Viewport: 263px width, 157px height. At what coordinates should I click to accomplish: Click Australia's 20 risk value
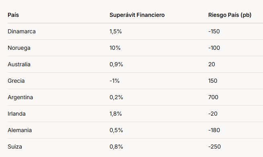point(212,64)
